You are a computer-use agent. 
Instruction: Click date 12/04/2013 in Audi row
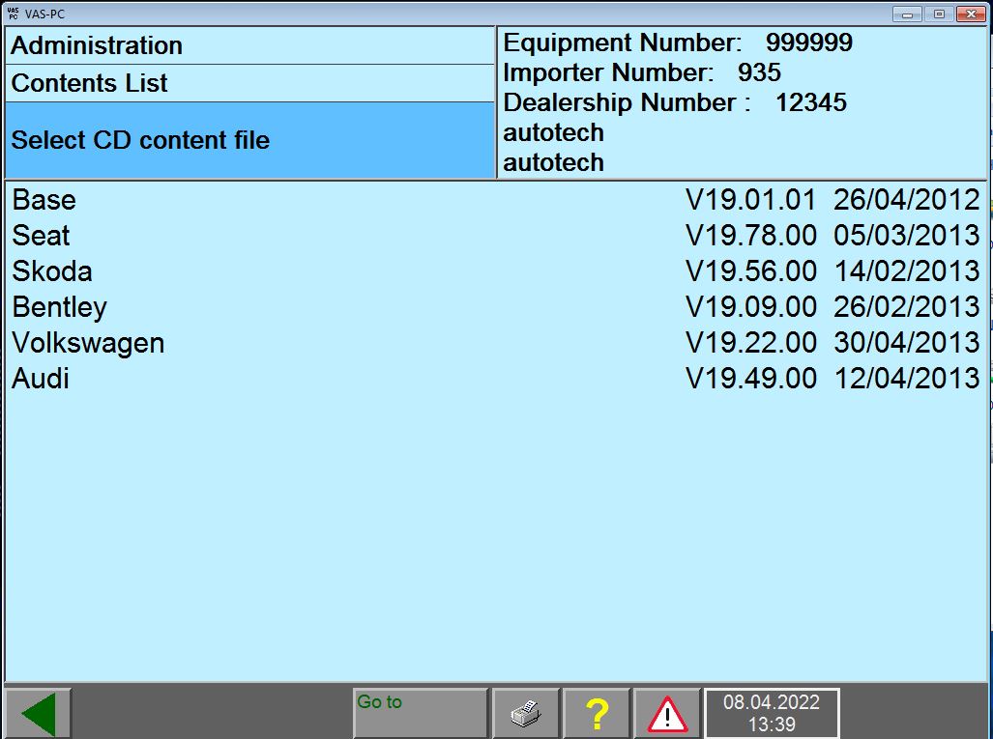(x=907, y=379)
